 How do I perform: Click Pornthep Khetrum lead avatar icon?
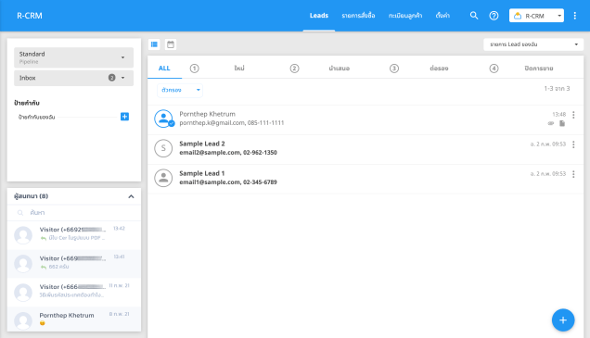[x=163, y=119]
